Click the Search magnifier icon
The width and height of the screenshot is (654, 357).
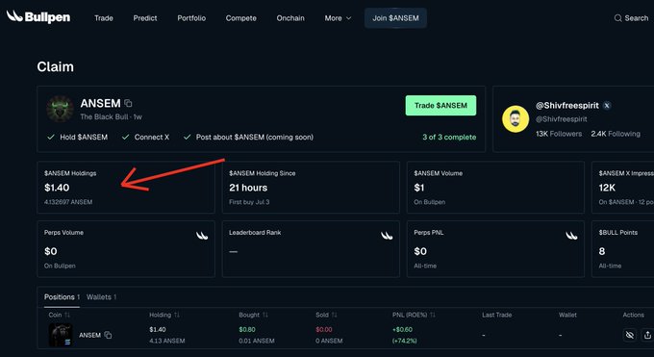[x=617, y=18]
